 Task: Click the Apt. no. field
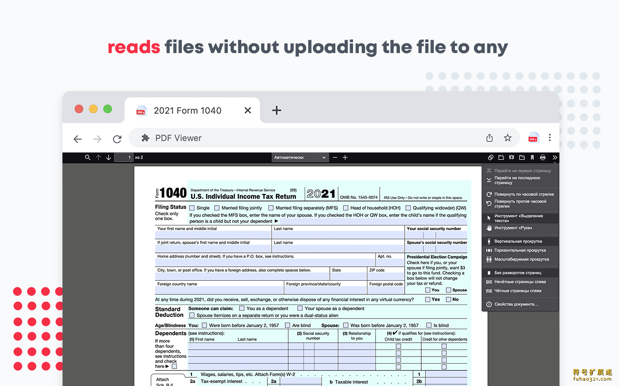390,263
